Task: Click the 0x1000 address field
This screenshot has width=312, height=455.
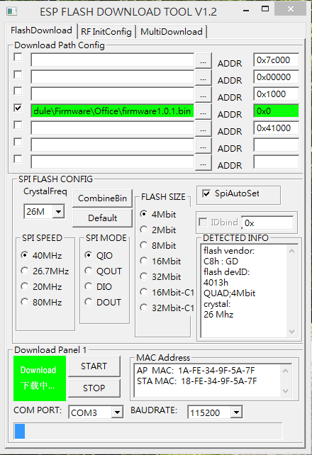Action: point(276,94)
